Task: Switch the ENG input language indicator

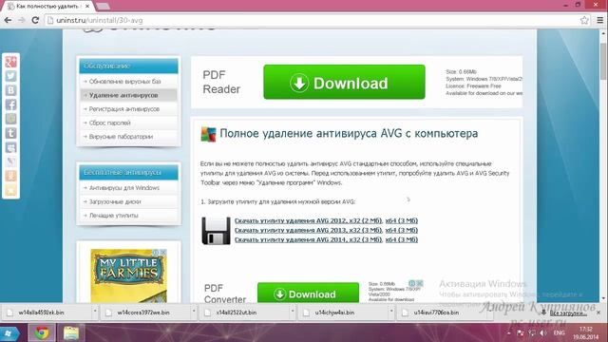Action: (x=559, y=333)
